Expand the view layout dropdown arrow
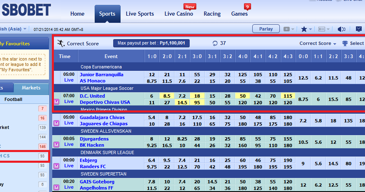Viewport: 365px width, 192px height. 328,29
